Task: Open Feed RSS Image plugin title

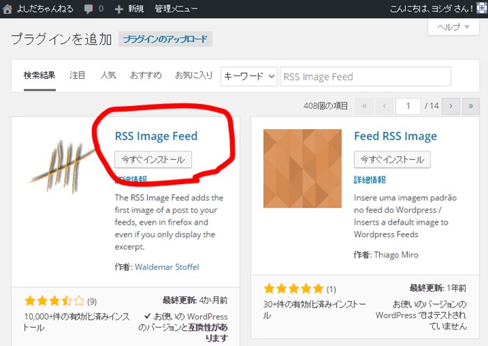Action: click(x=395, y=136)
